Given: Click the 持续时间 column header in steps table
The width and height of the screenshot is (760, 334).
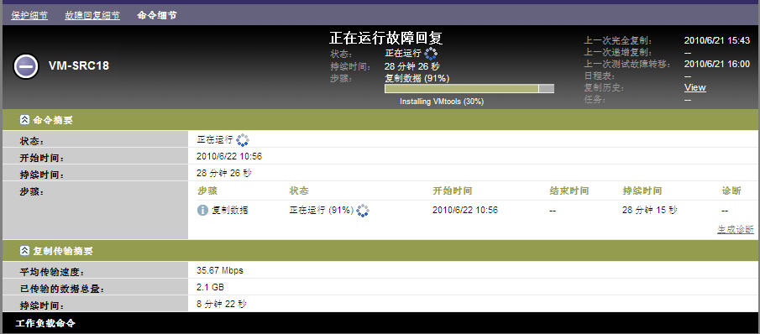Looking at the screenshot, I should click(642, 190).
